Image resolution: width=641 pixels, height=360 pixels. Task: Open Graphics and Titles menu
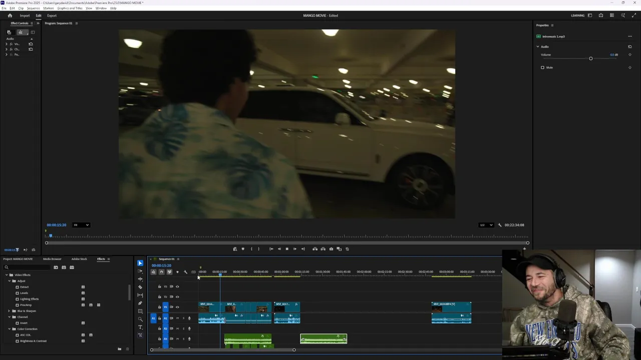coord(70,8)
